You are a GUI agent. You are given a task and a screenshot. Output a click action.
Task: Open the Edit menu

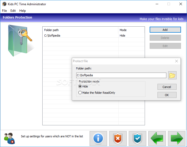(13, 11)
